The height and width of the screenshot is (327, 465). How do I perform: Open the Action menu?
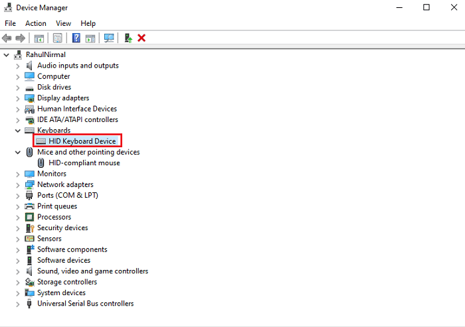pyautogui.click(x=36, y=23)
